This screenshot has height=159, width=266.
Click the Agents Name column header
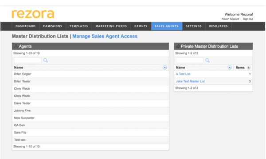(19, 68)
